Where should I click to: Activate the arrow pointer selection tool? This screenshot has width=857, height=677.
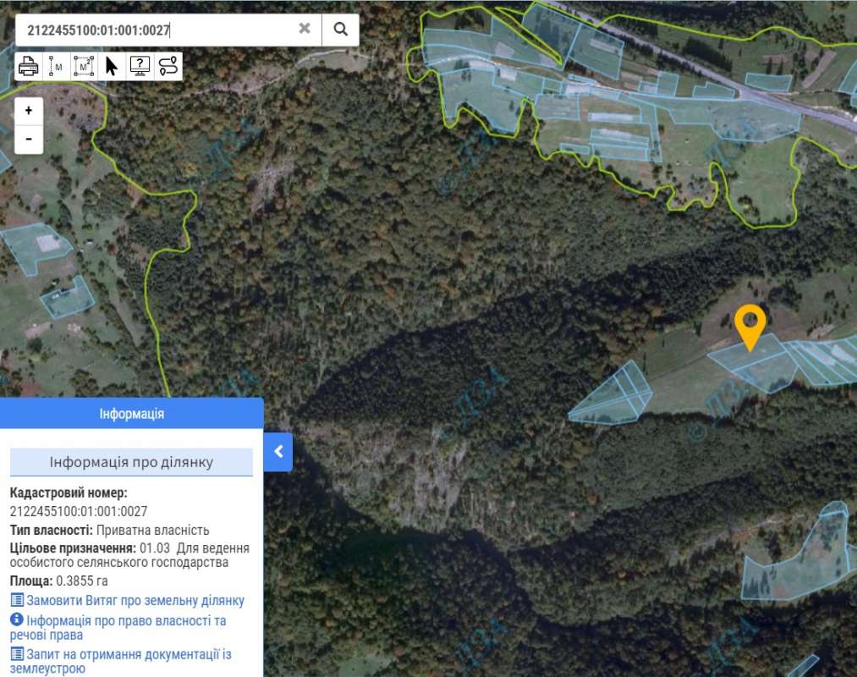tap(112, 66)
